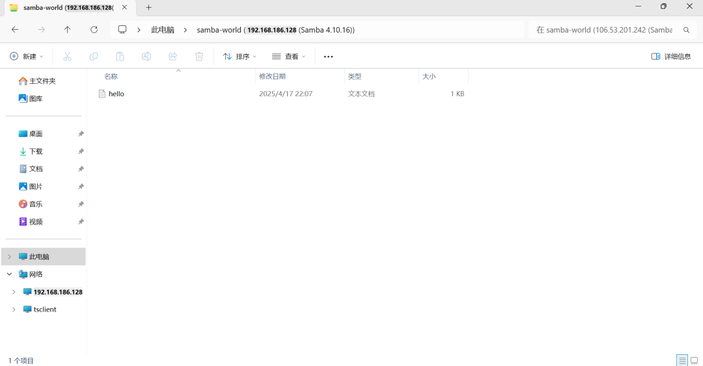Click the Copy icon in toolbar

tap(94, 57)
